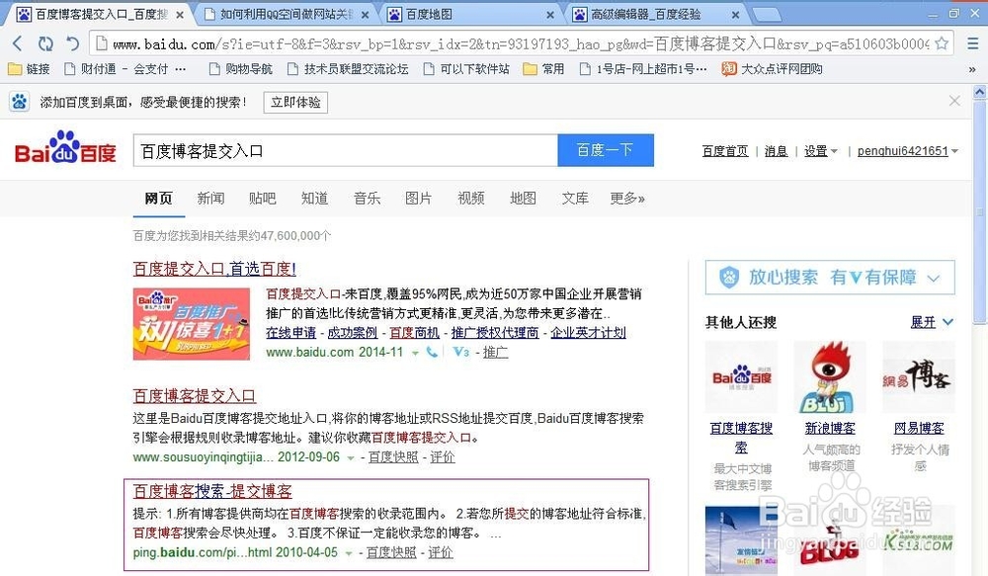Open the 链接 bookmarks folder
This screenshot has width=988, height=576.
(x=29, y=69)
